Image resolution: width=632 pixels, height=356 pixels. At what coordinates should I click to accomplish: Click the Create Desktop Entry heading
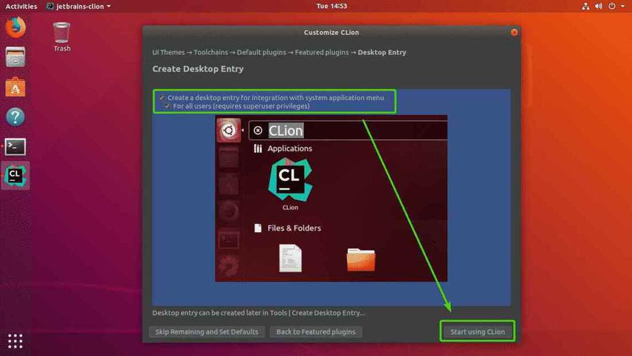[198, 69]
